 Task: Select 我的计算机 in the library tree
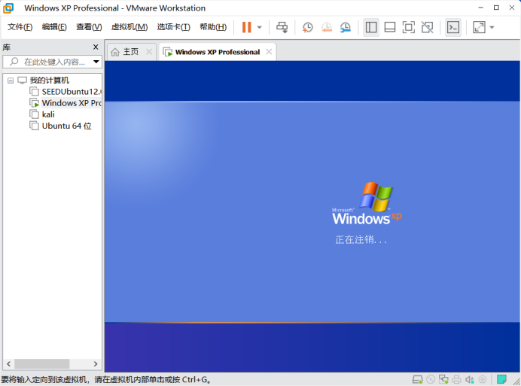(50, 81)
